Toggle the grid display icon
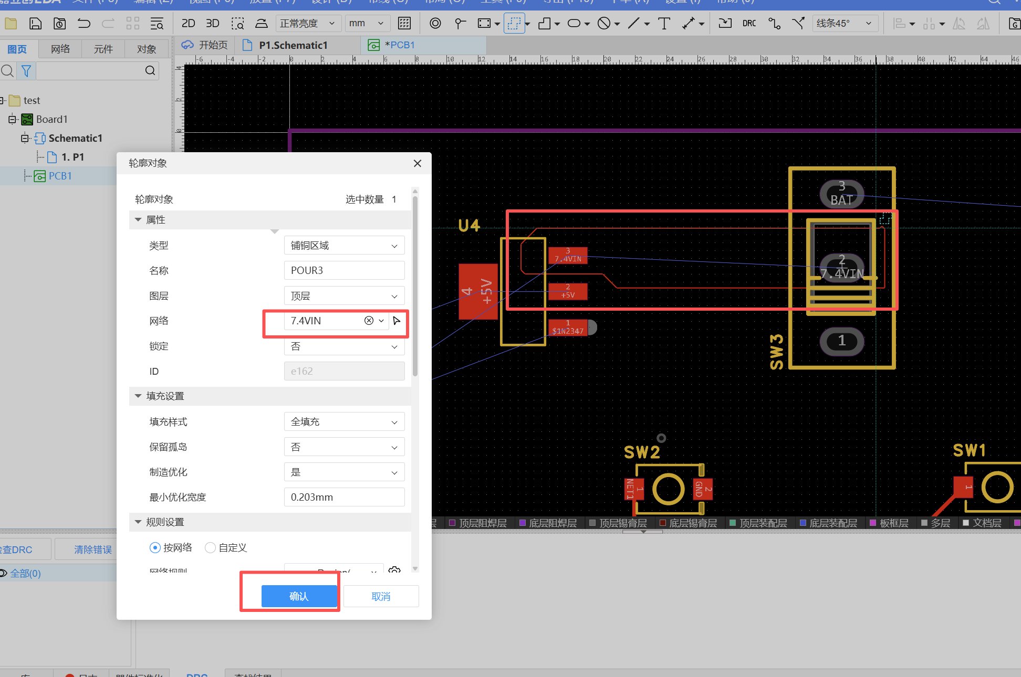This screenshot has width=1021, height=677. click(404, 24)
